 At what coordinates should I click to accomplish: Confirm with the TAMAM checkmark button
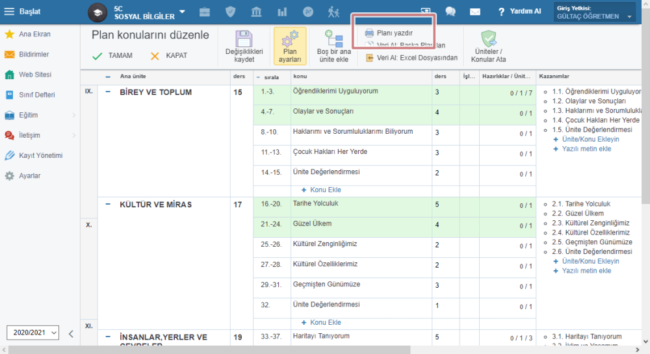(x=112, y=55)
